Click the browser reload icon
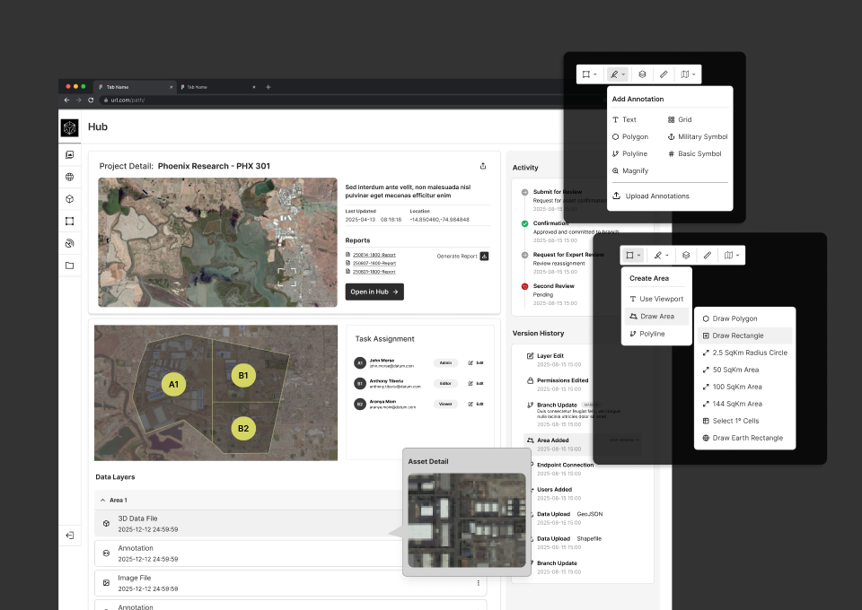Screen dimensions: 862x610 [x=91, y=100]
